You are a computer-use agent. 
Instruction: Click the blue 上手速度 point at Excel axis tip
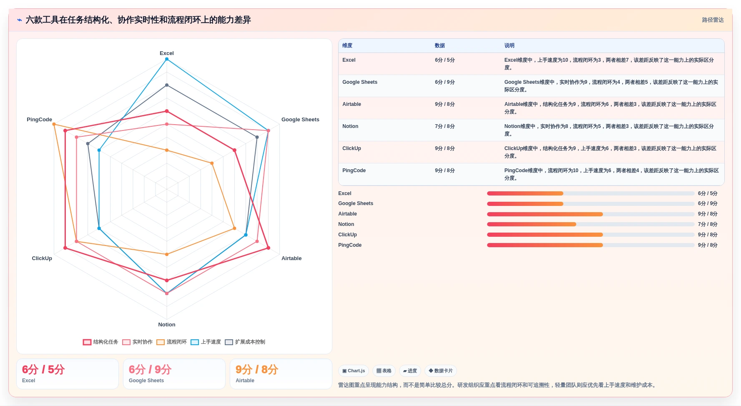point(167,59)
